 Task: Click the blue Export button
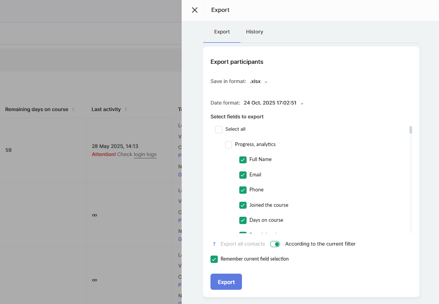pos(226,282)
